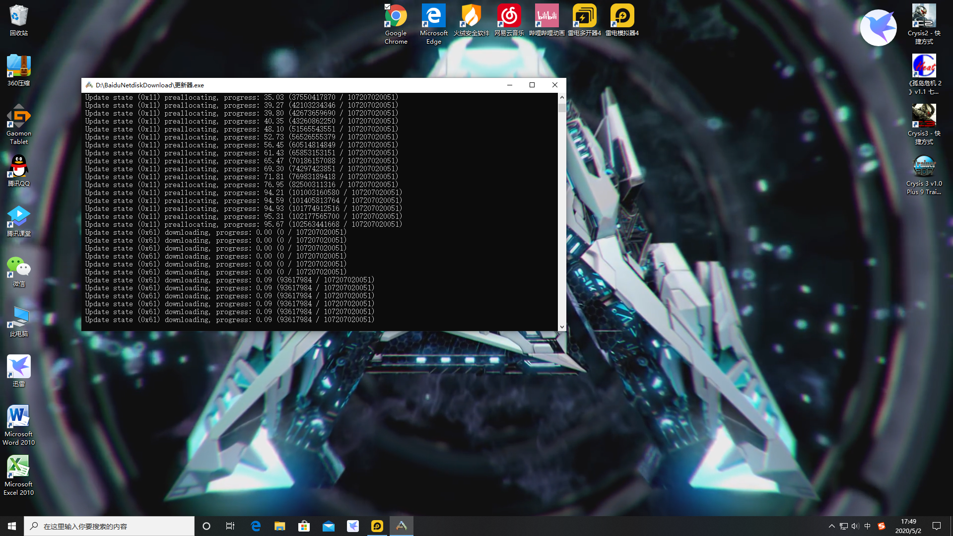The height and width of the screenshot is (536, 953).
Task: Open 此电脑 desktop icon
Action: tap(18, 322)
